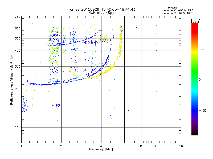Click the x-axis tick label '2'
The height and width of the screenshot is (159, 213).
61,146
